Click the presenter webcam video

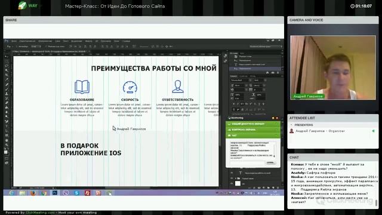point(333,67)
